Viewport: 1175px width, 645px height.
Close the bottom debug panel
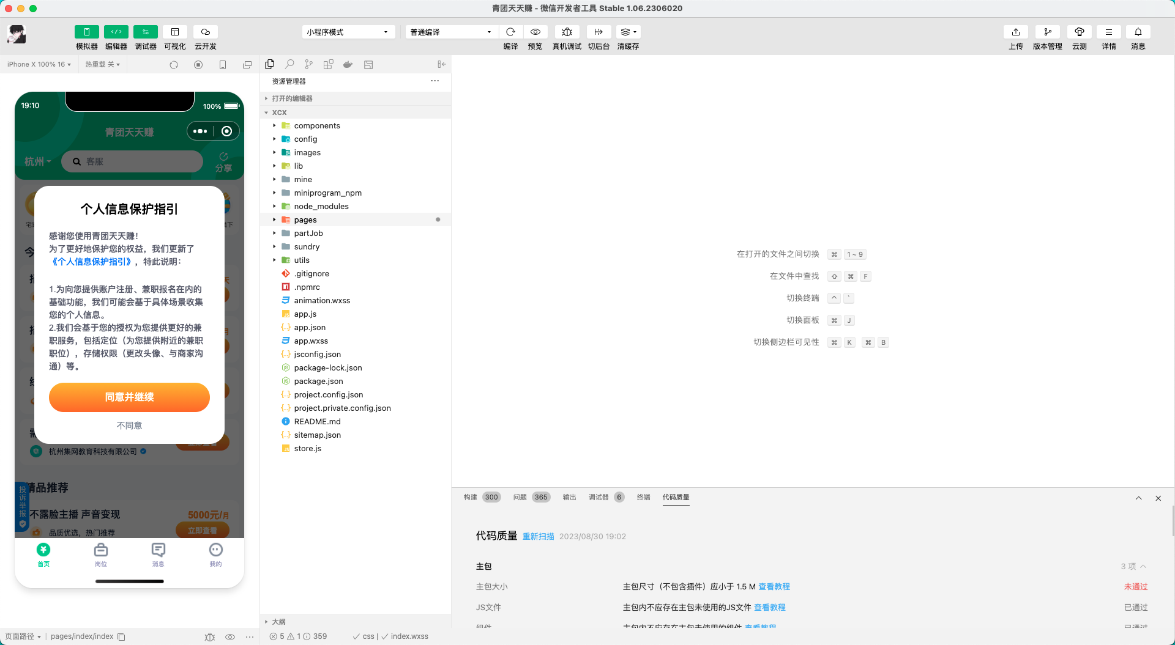pos(1158,498)
